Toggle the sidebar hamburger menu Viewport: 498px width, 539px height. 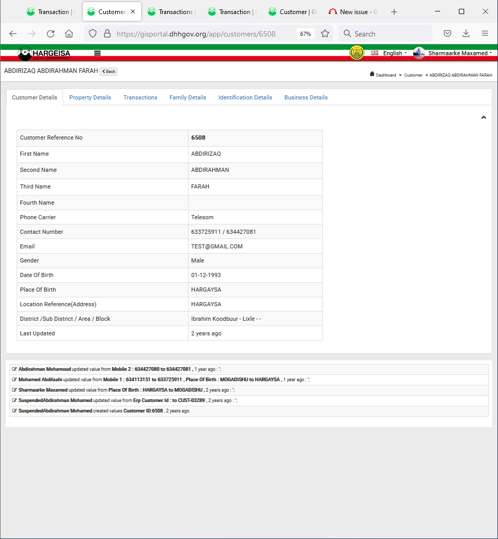coord(97,53)
